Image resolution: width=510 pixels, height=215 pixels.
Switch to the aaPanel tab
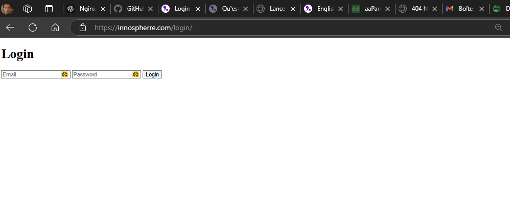click(x=371, y=9)
